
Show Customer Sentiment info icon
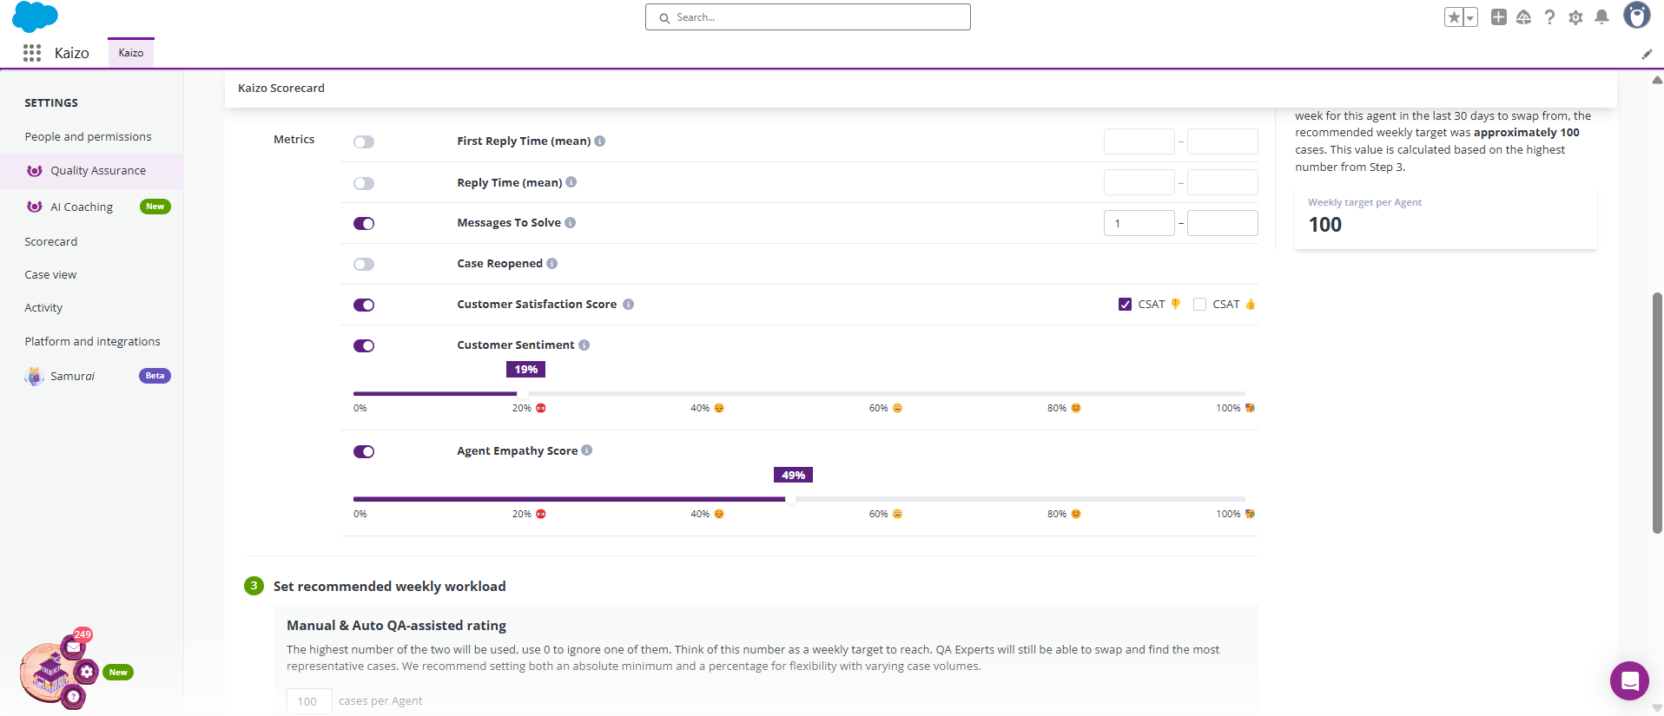pyautogui.click(x=584, y=345)
